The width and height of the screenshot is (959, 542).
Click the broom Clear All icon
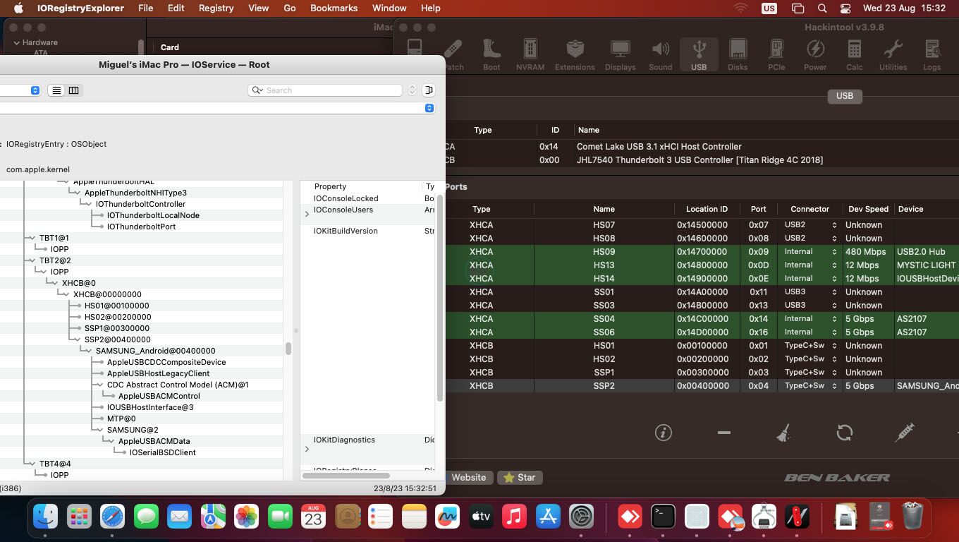[x=783, y=433]
